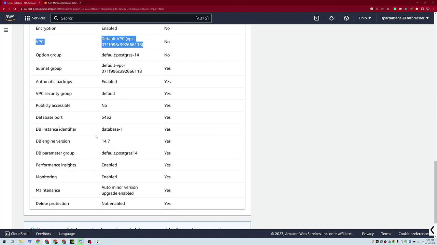Click the AWS search field

[x=131, y=18]
